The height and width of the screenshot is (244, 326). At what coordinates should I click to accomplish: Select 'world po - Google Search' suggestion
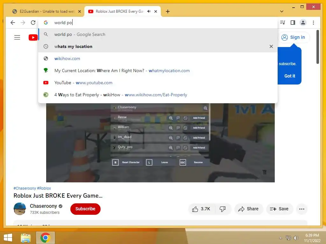click(x=158, y=34)
